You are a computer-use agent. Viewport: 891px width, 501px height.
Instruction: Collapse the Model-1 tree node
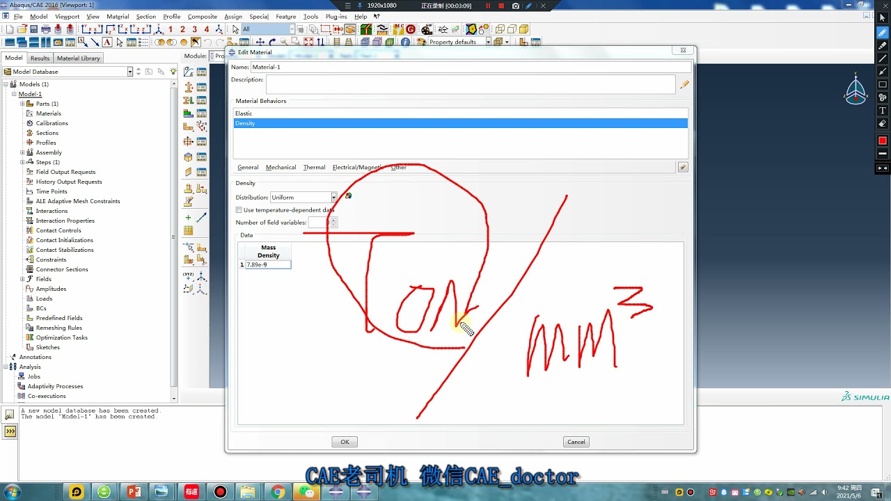click(14, 94)
